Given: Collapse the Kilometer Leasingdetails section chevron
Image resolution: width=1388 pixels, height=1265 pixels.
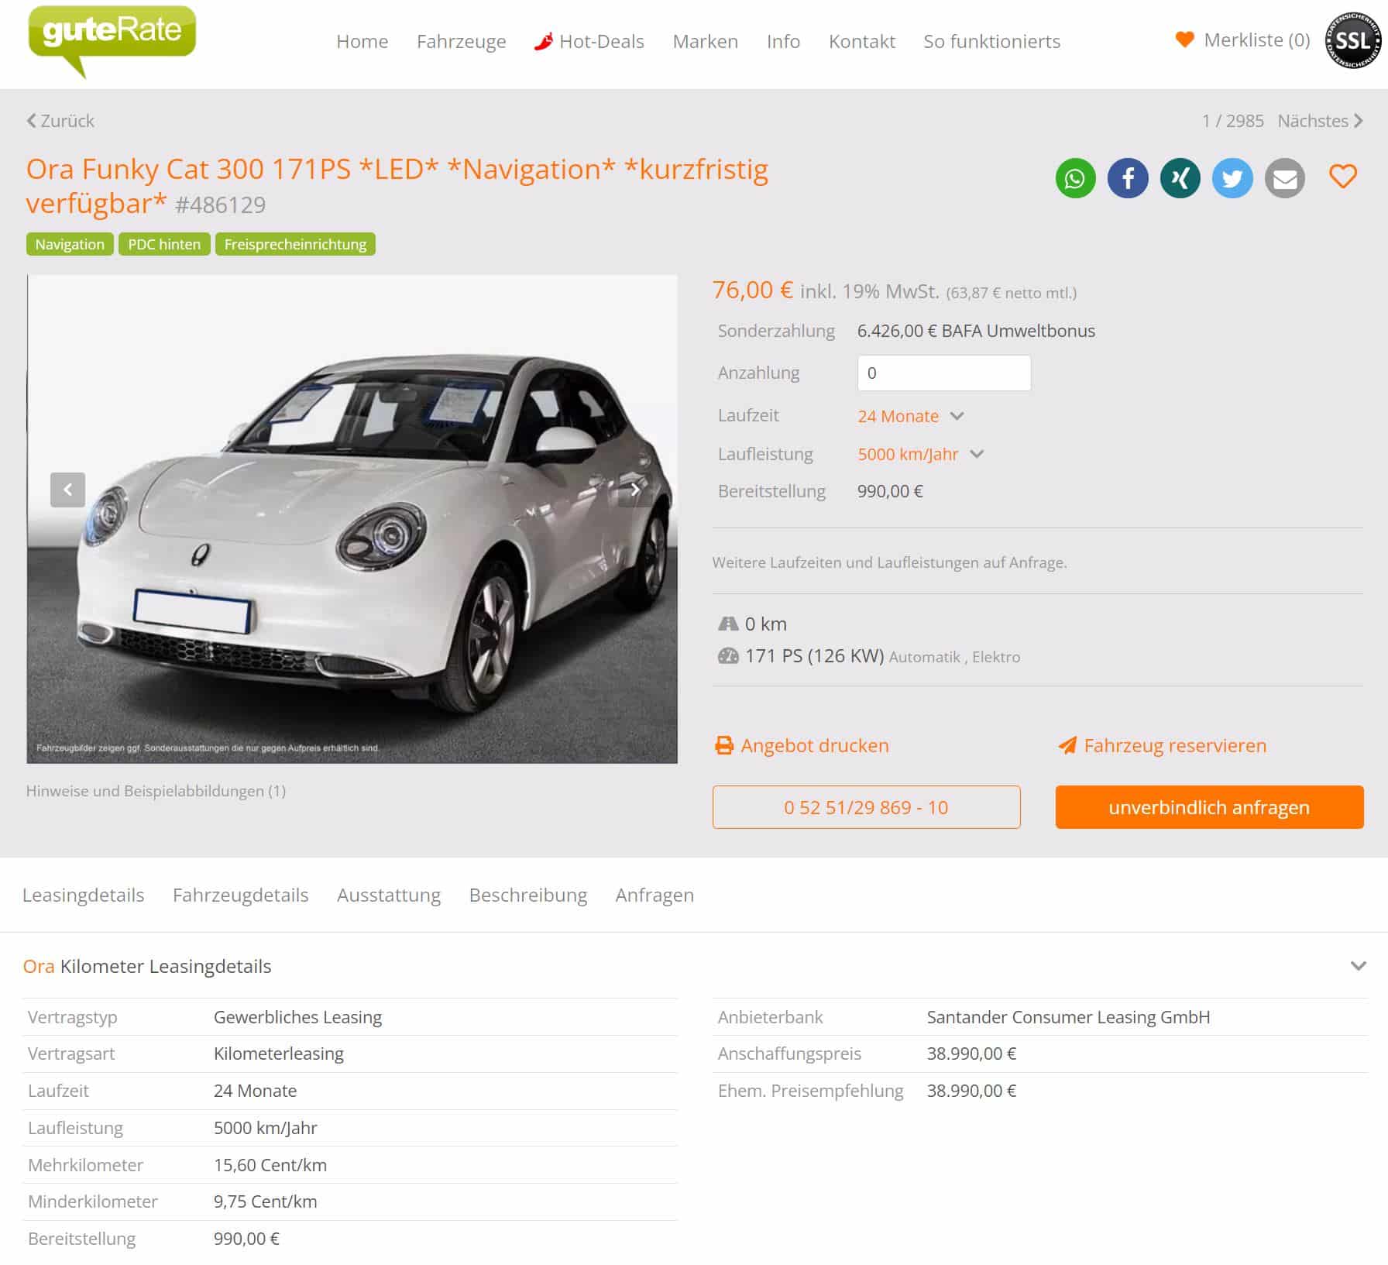Looking at the screenshot, I should click(x=1358, y=966).
